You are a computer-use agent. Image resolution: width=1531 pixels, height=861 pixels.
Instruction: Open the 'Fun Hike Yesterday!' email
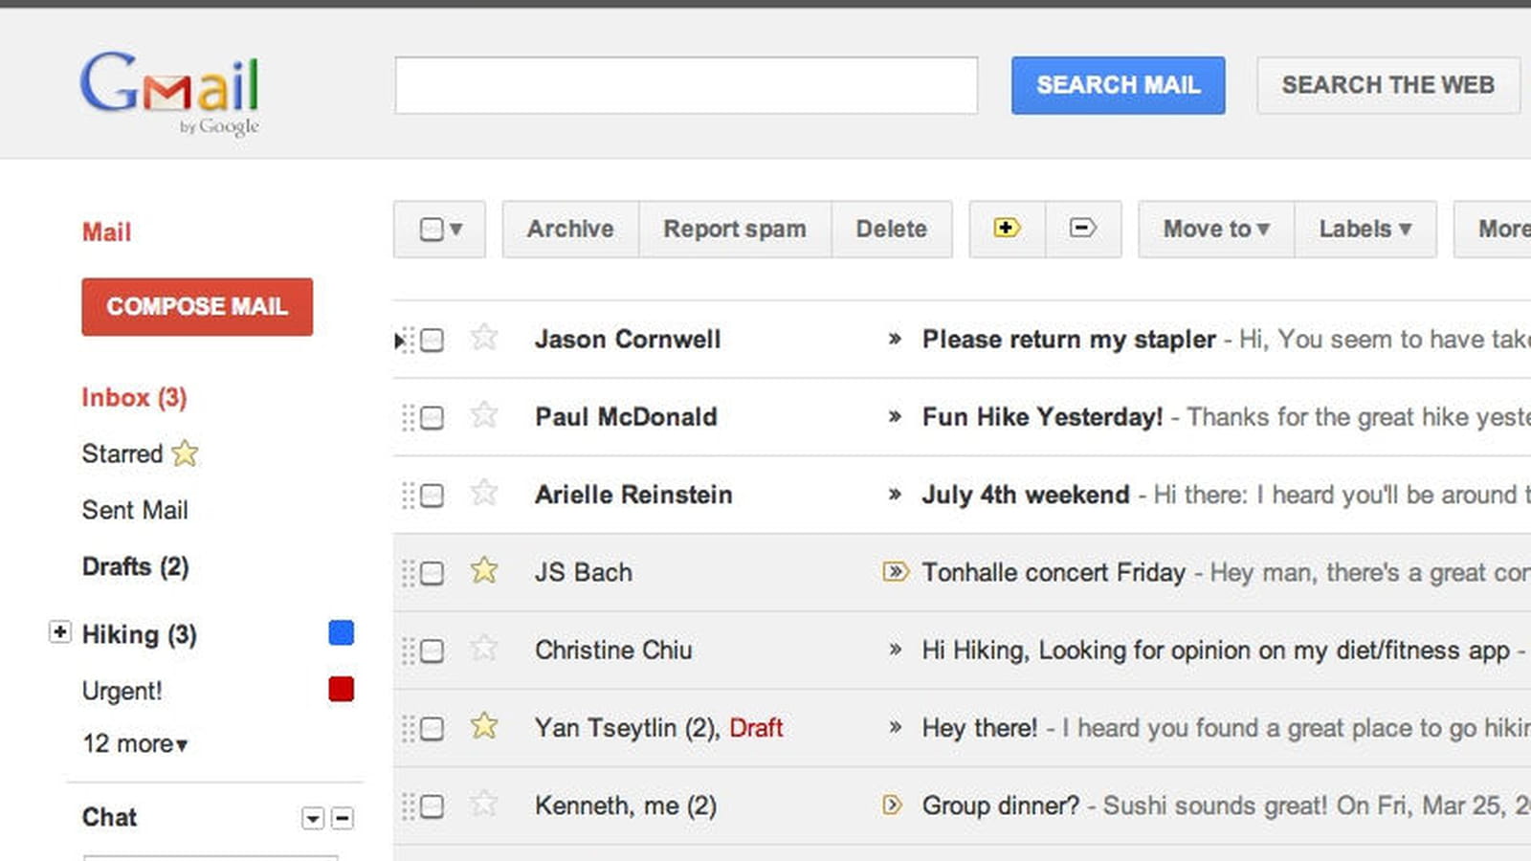click(1042, 417)
